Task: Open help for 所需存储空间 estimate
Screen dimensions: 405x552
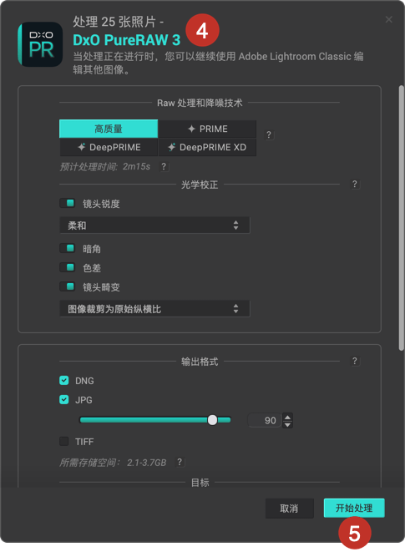Action: [x=180, y=462]
